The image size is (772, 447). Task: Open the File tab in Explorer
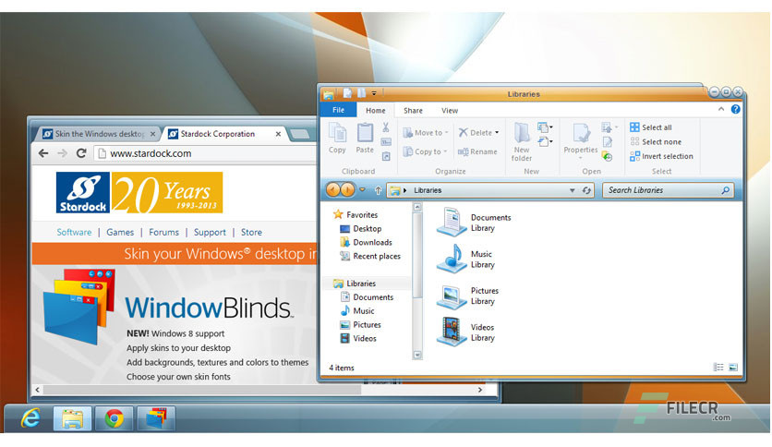click(x=338, y=110)
